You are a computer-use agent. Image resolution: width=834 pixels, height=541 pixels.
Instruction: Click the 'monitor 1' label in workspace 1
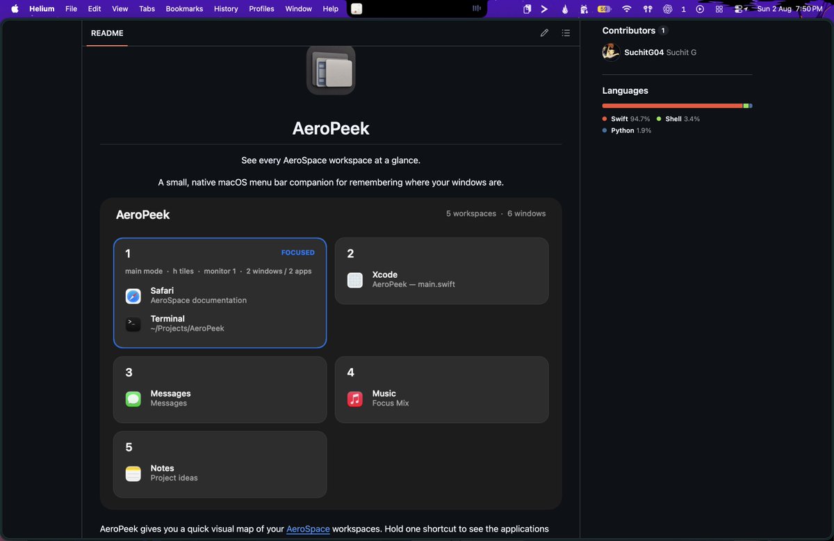pyautogui.click(x=220, y=272)
